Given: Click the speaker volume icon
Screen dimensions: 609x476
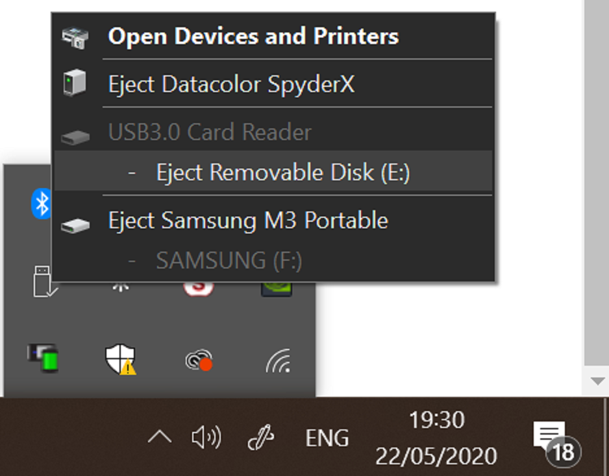Looking at the screenshot, I should [206, 438].
